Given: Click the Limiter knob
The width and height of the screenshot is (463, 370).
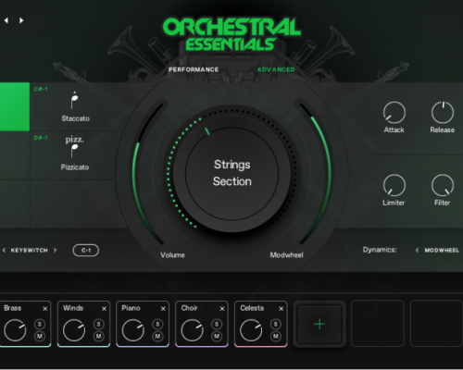Looking at the screenshot, I should click(x=394, y=185).
